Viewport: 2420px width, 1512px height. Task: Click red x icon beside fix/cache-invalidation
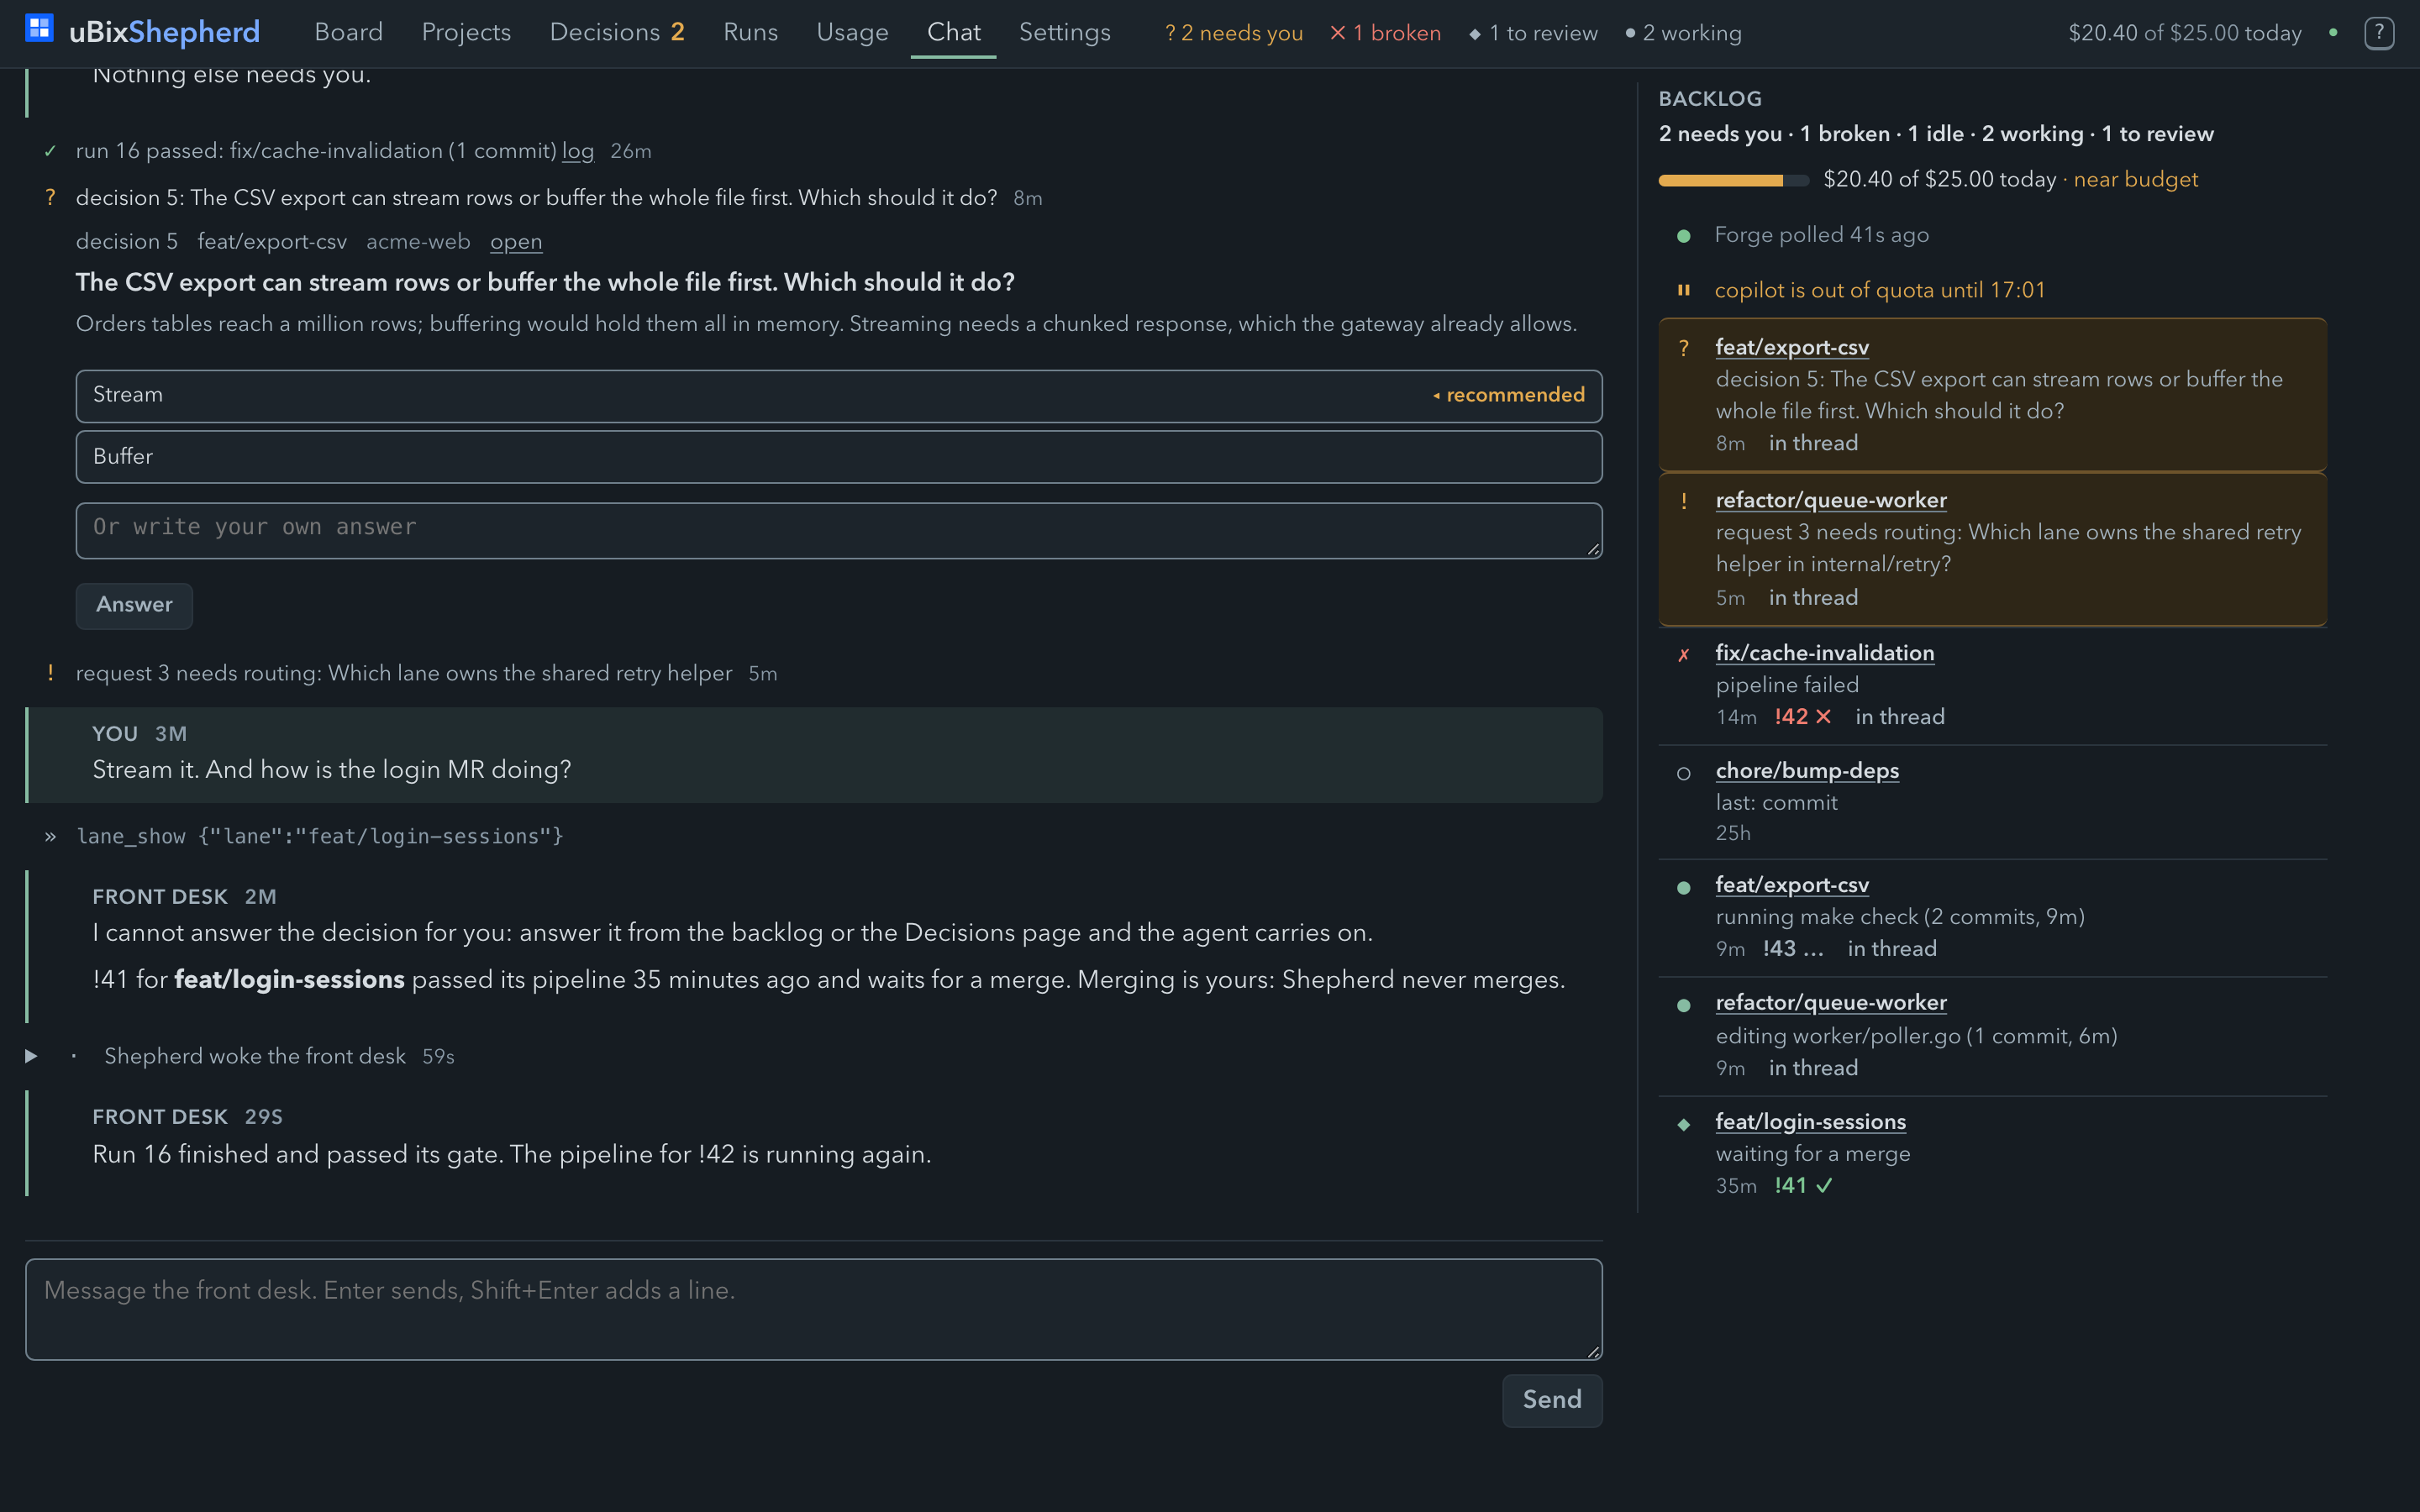click(x=1684, y=655)
